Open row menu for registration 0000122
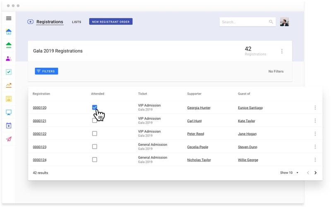Viewport: 331px width, 207px height. (315, 134)
